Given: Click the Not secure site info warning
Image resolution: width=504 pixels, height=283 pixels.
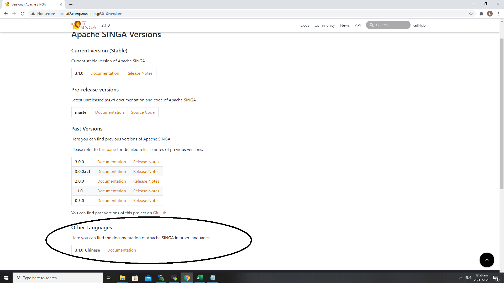Looking at the screenshot, I should [x=43, y=14].
